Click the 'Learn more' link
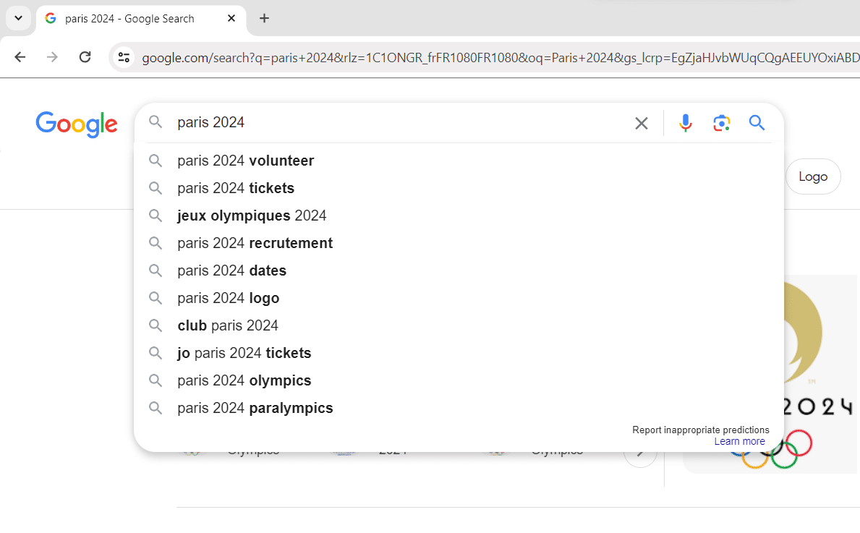The height and width of the screenshot is (533, 860). point(739,441)
